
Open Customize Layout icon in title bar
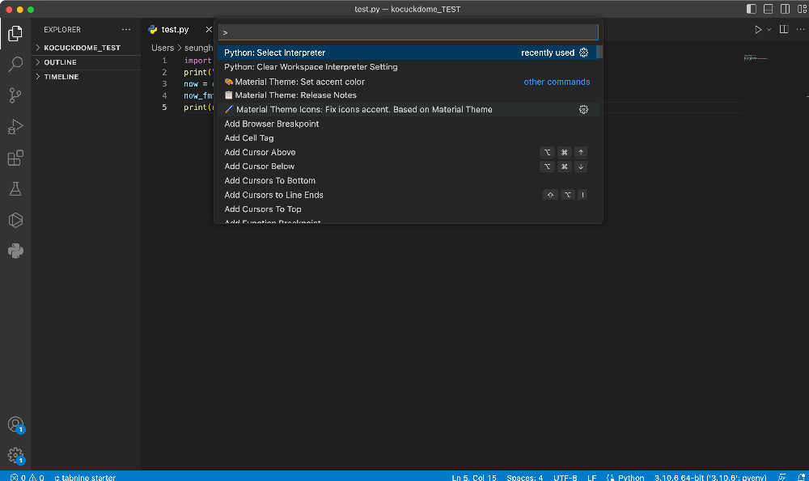click(x=802, y=9)
